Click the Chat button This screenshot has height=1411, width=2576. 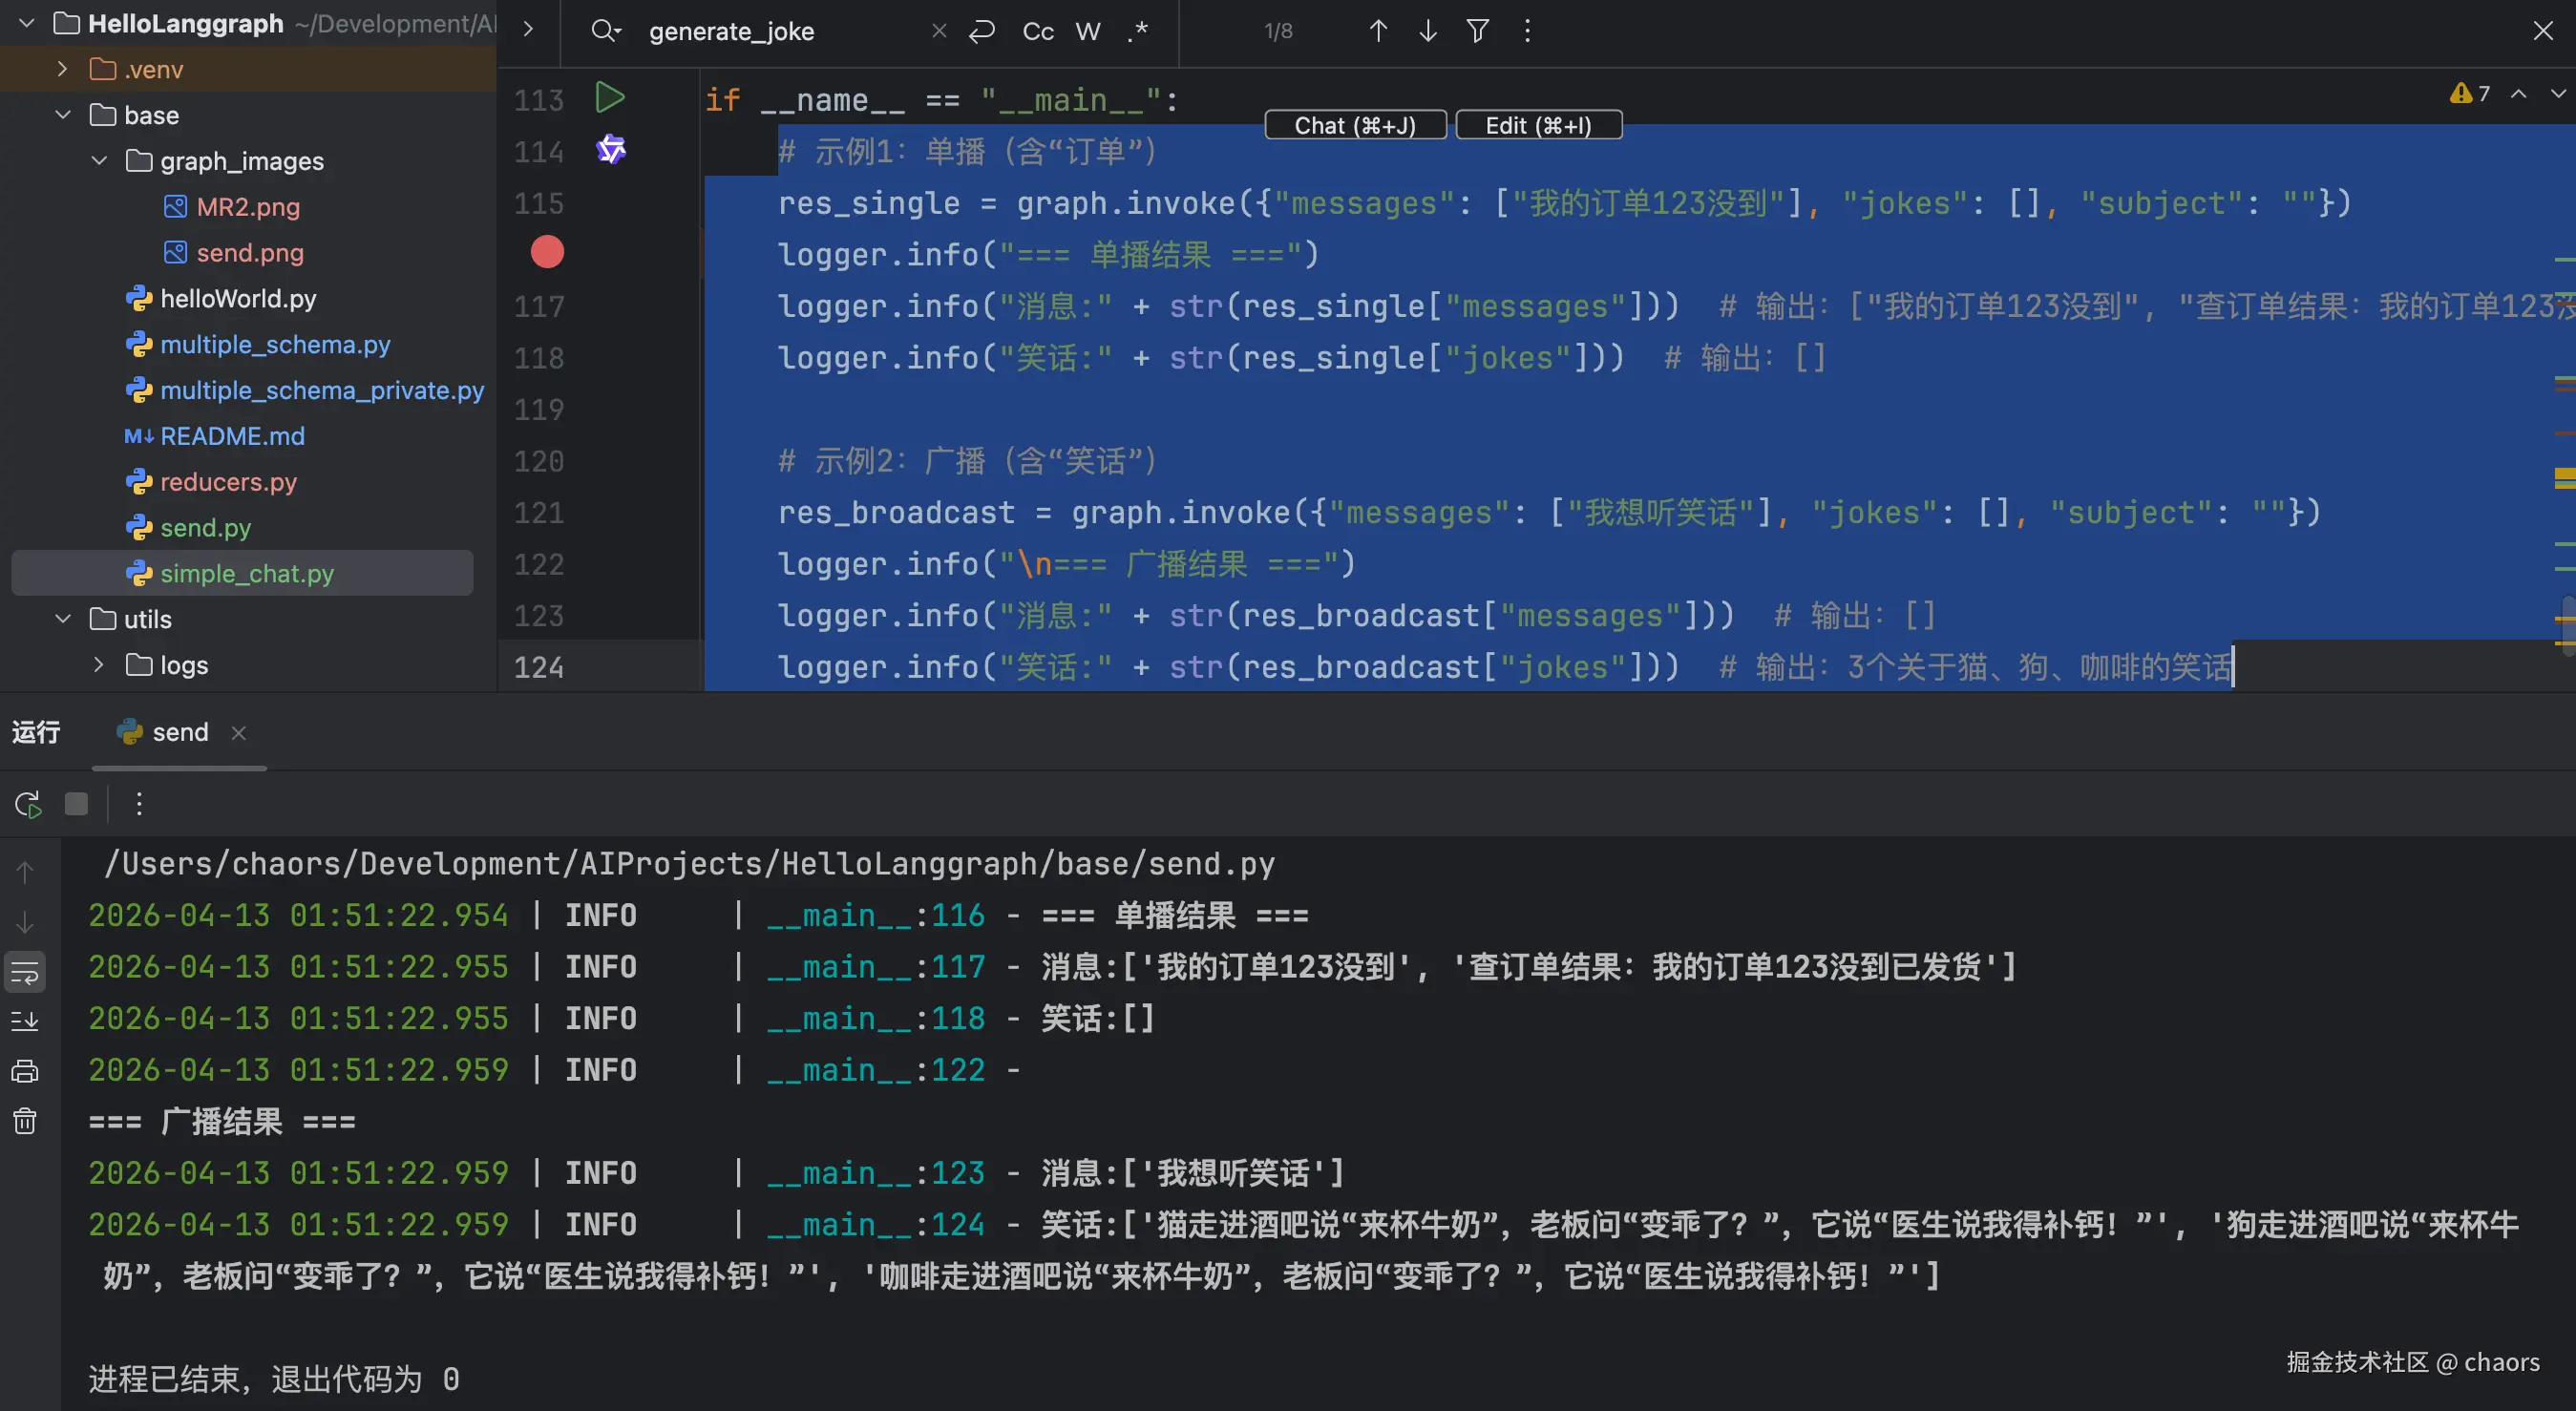click(x=1354, y=125)
